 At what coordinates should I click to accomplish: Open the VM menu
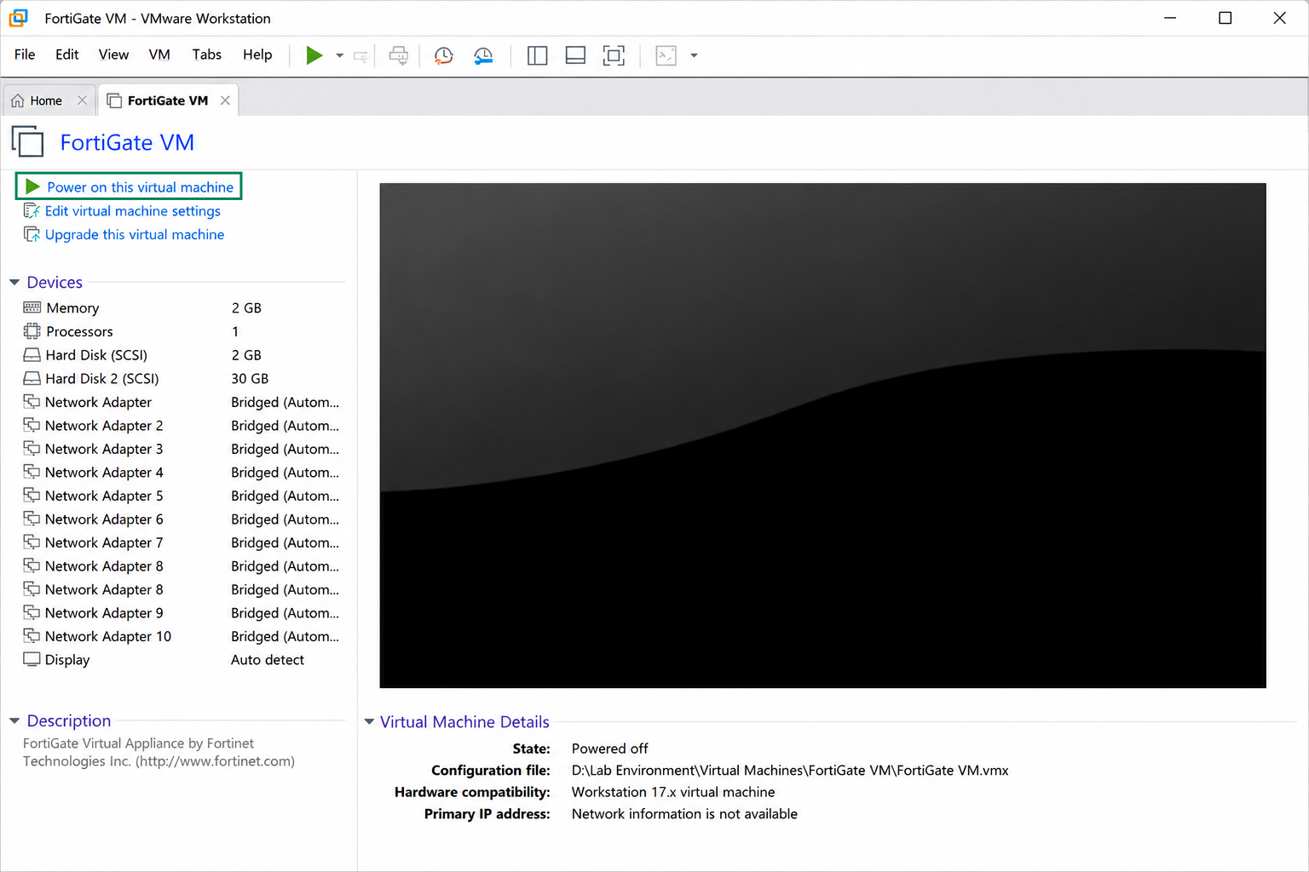pyautogui.click(x=159, y=54)
